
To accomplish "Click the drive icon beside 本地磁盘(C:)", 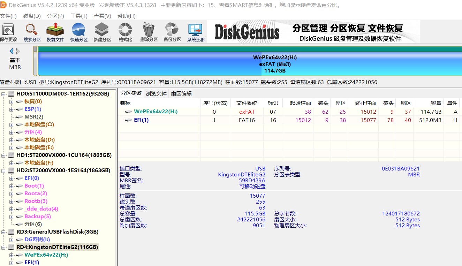I will point(19,124).
